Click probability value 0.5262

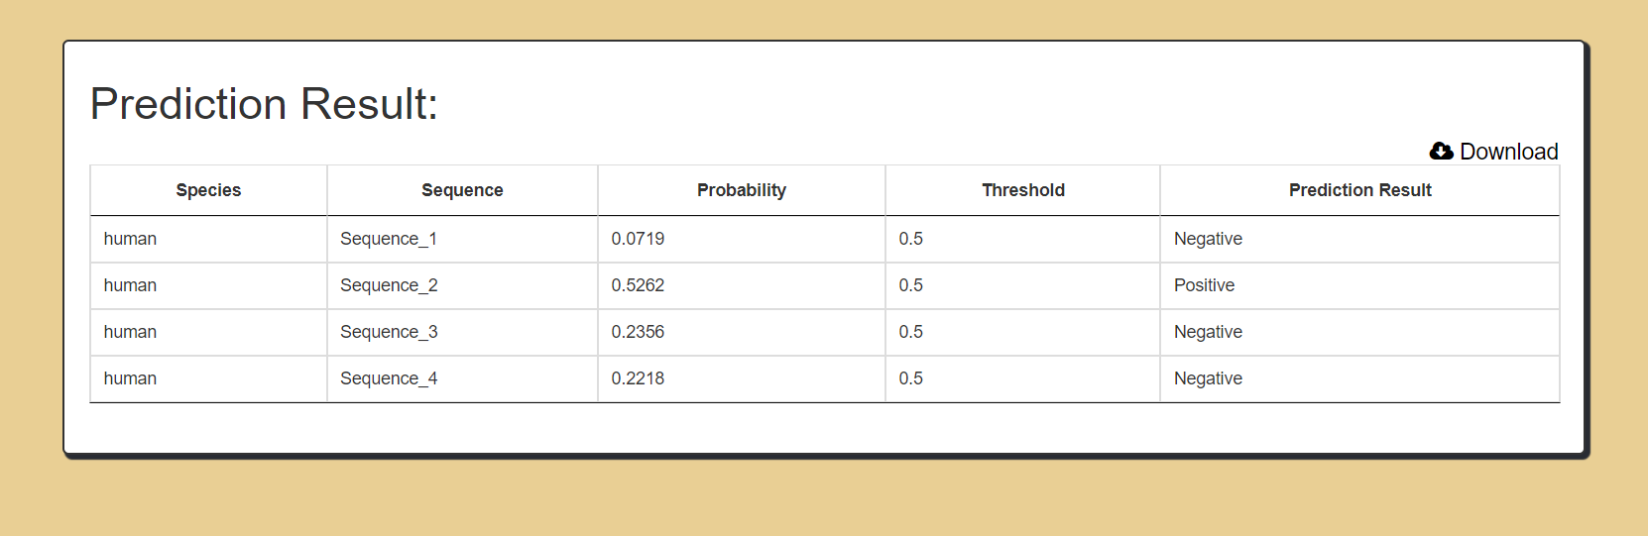pos(638,285)
